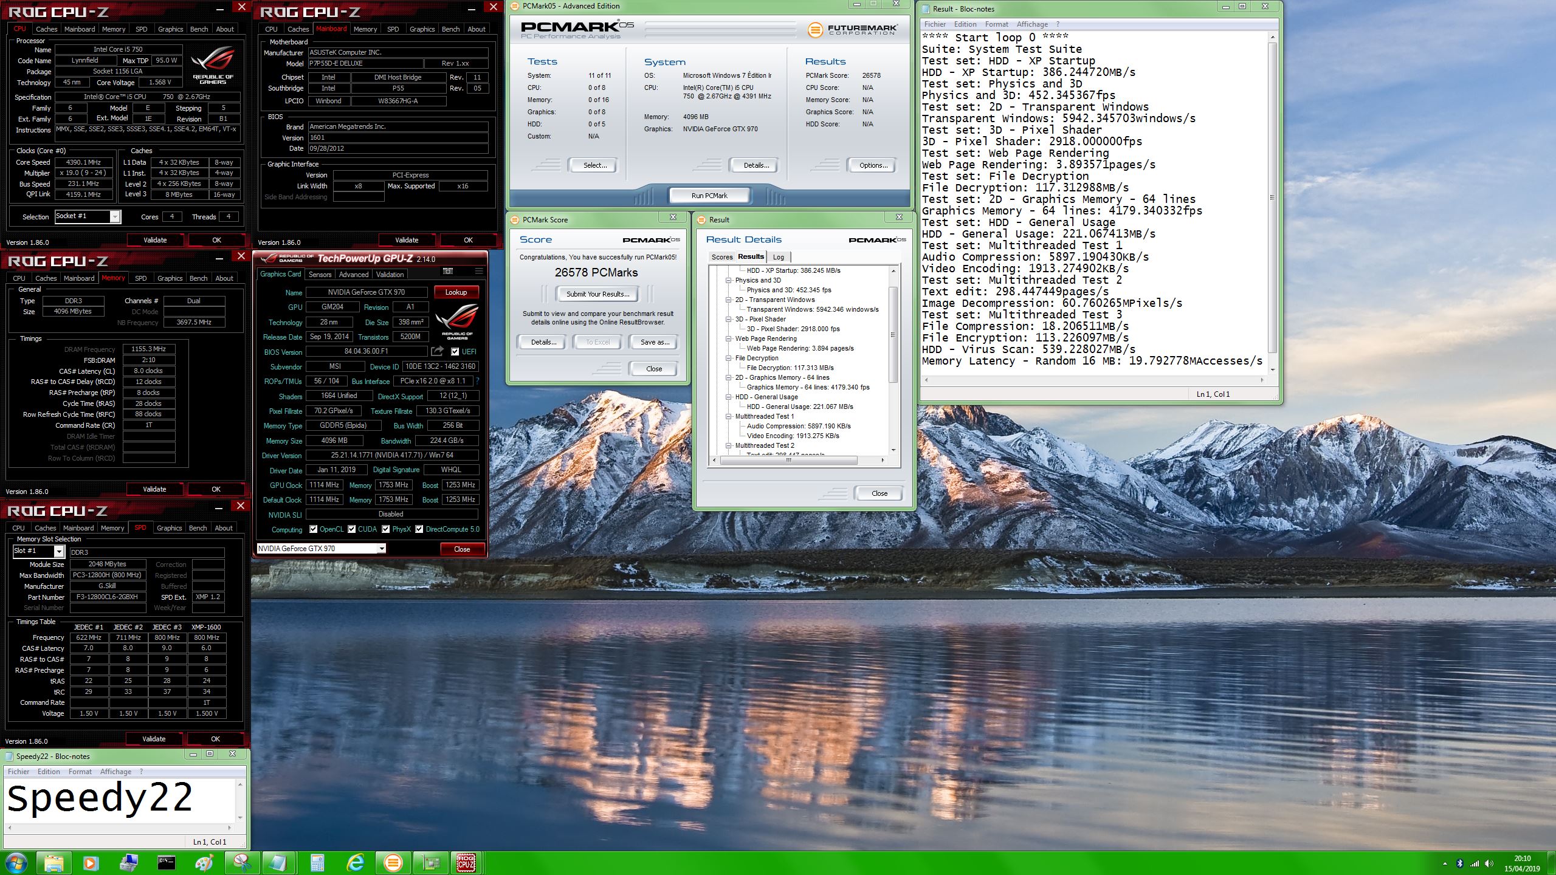1556x875 pixels.
Task: Open the GPU-Z hamburger menu icon
Action: [x=479, y=271]
